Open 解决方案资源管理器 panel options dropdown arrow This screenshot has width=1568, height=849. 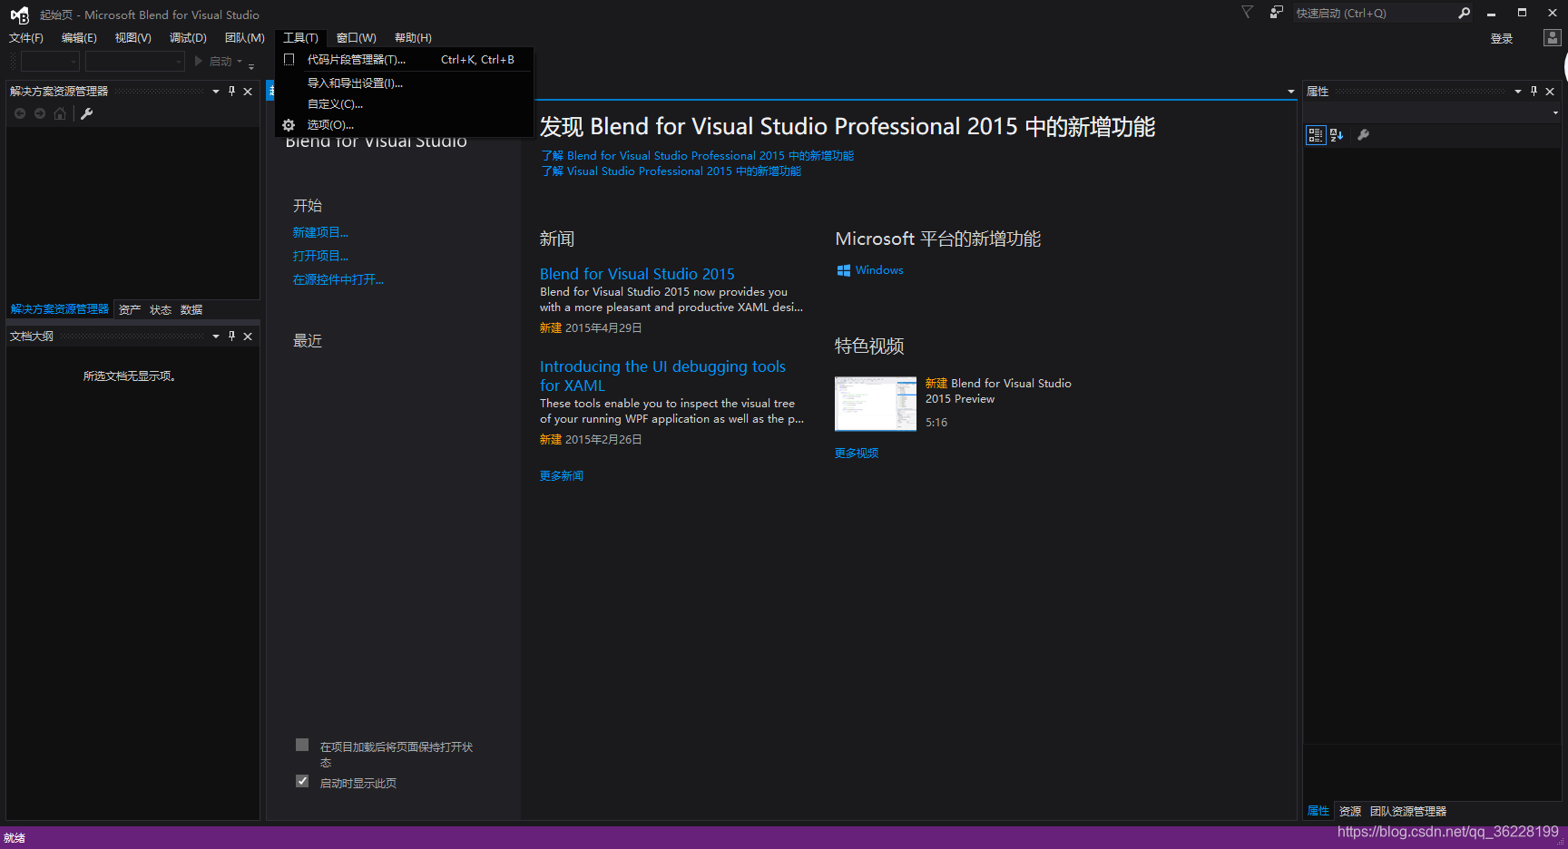pyautogui.click(x=216, y=92)
